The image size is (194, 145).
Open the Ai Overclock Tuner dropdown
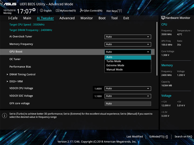pos(128,37)
